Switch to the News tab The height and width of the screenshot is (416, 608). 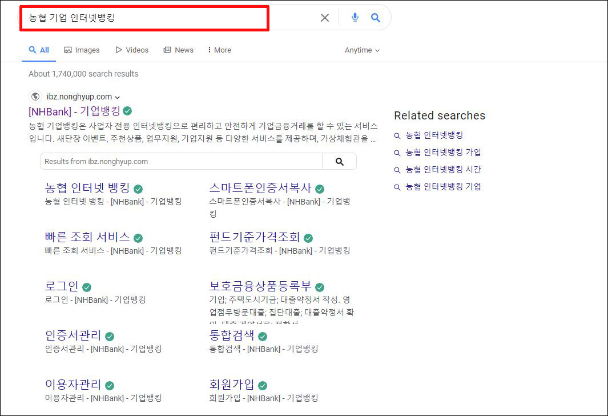click(178, 50)
